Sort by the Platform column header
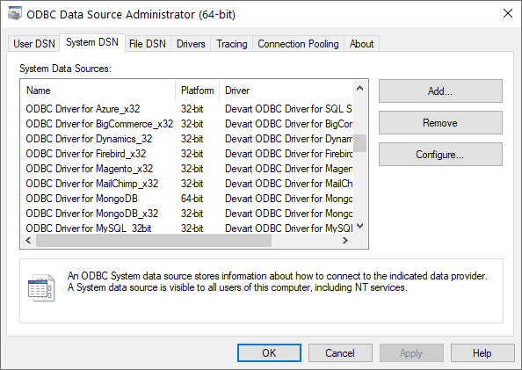 198,91
